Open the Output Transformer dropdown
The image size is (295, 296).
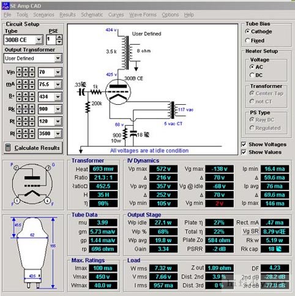(x=58, y=58)
